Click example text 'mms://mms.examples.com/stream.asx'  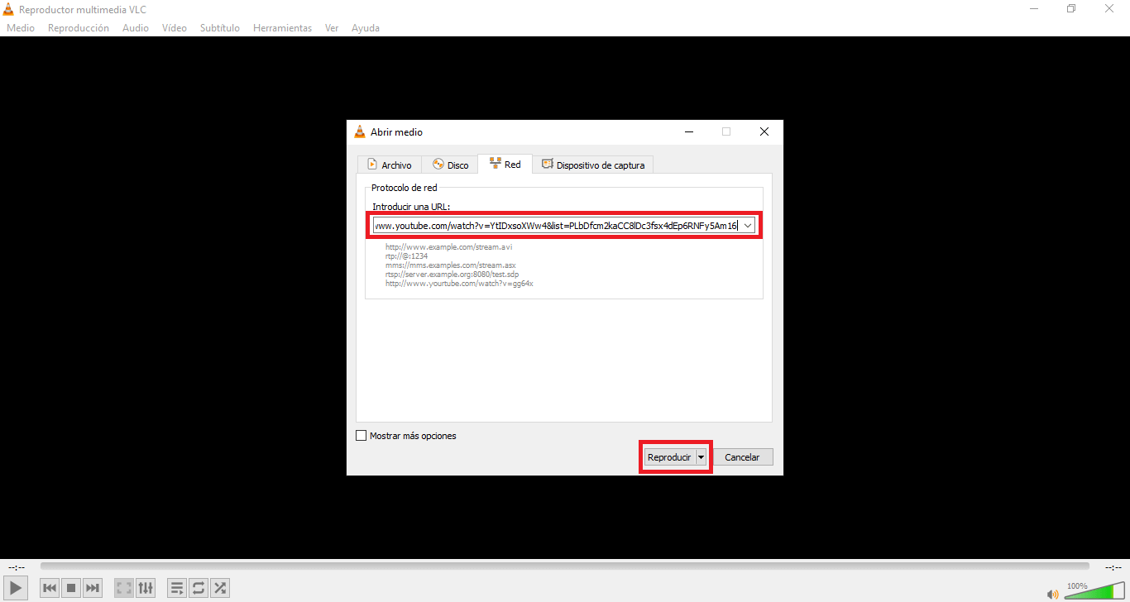click(451, 265)
